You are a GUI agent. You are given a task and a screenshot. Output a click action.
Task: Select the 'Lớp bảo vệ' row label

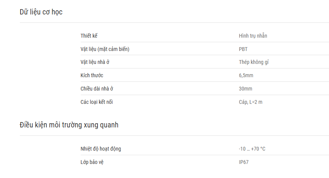(92, 162)
